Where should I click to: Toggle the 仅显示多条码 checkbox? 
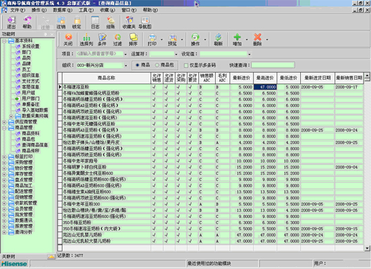point(186,65)
